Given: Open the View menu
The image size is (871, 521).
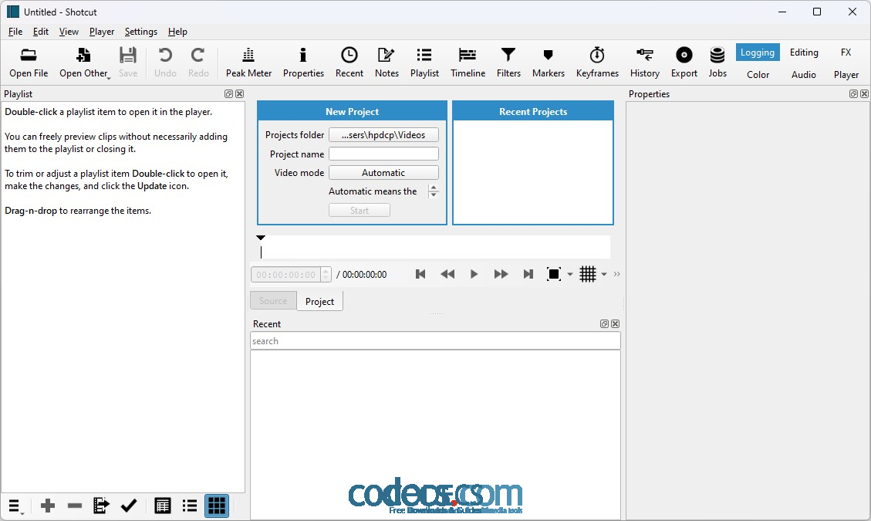Looking at the screenshot, I should (69, 32).
